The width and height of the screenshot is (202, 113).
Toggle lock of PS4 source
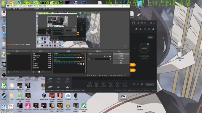point(51,62)
